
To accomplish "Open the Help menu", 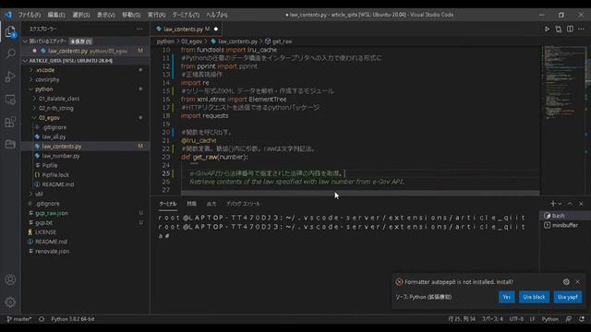I will pyautogui.click(x=217, y=15).
